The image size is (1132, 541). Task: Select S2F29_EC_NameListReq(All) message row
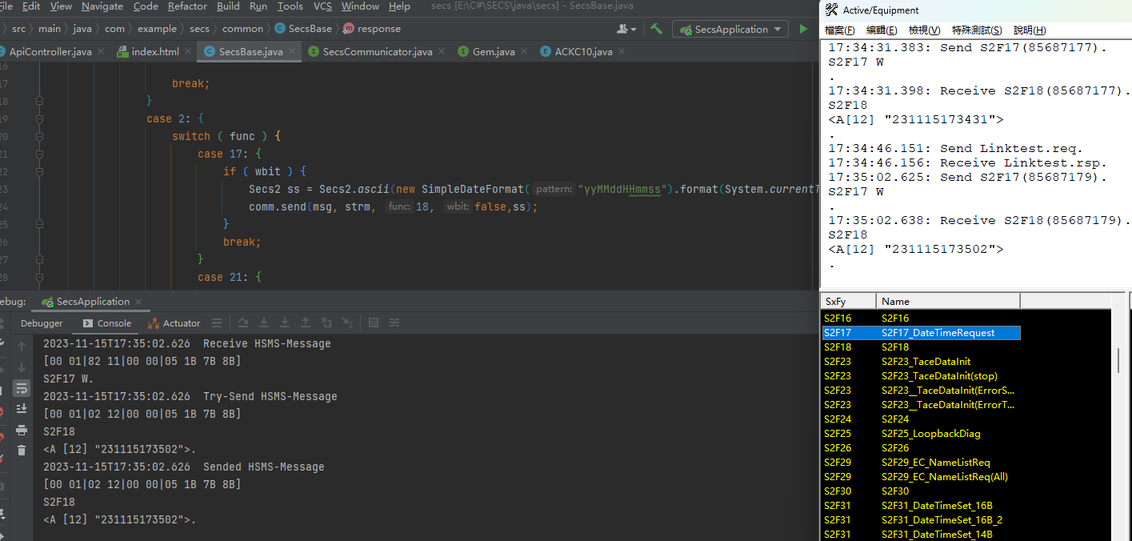pos(921,476)
